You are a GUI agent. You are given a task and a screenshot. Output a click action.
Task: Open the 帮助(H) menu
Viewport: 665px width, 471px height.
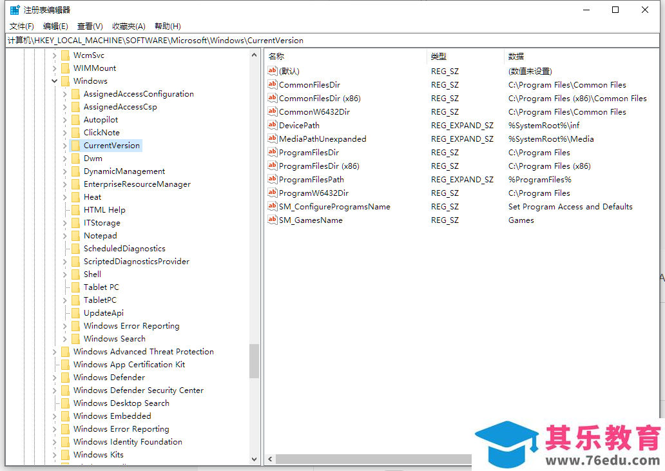(168, 26)
